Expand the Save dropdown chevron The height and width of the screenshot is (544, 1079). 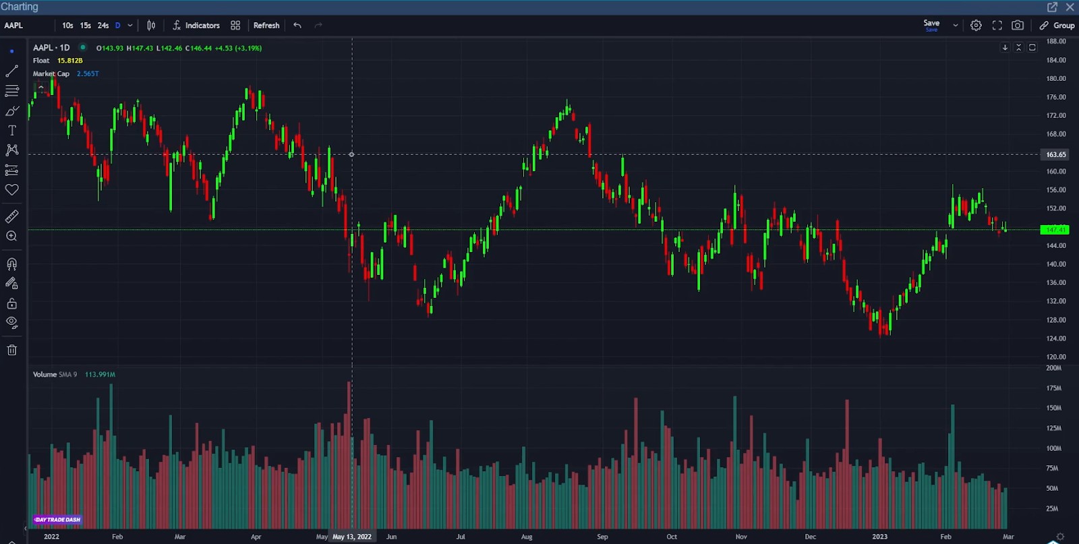[x=955, y=26]
